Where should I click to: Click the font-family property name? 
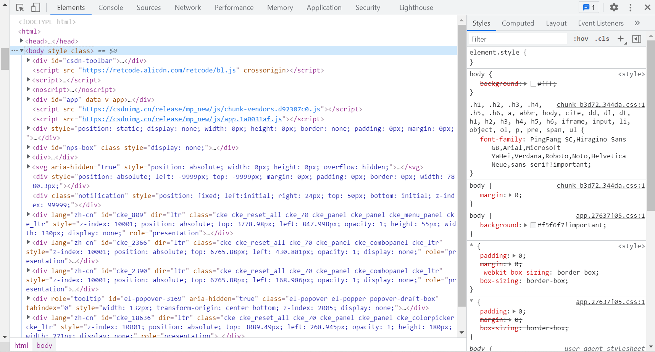point(501,139)
